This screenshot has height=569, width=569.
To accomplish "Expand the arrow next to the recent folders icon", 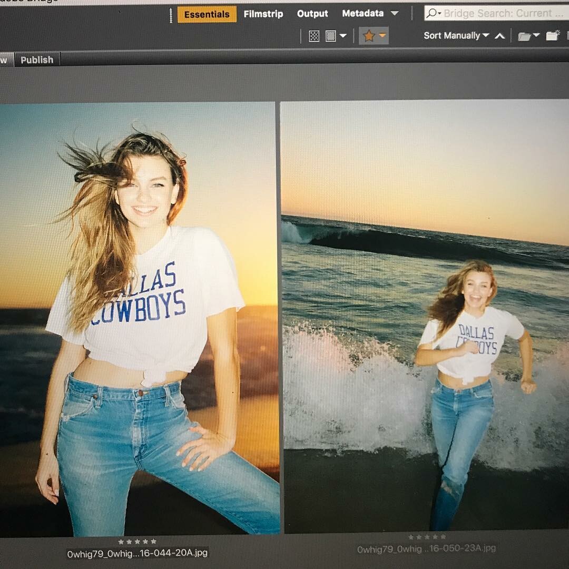I will coord(536,35).
